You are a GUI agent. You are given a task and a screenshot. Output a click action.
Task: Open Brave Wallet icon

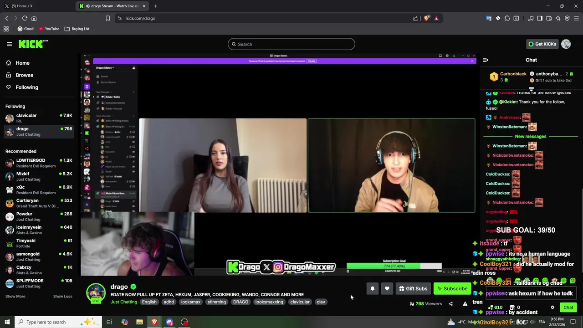coord(549,18)
